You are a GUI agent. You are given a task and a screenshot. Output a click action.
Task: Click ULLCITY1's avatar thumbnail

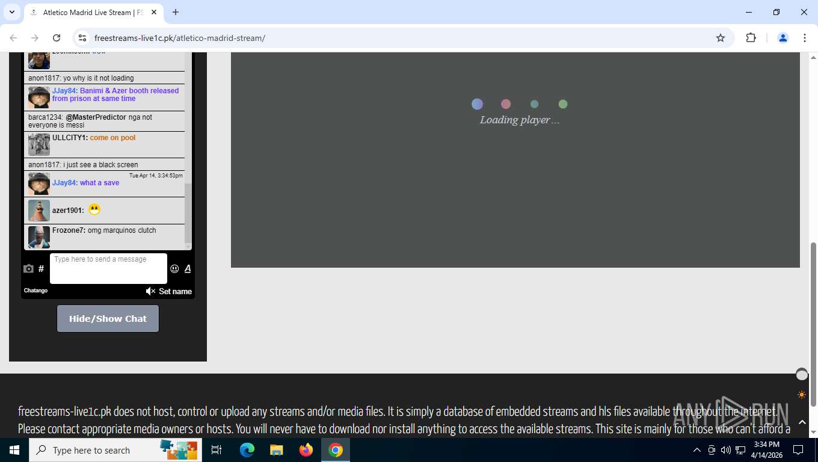(x=39, y=145)
